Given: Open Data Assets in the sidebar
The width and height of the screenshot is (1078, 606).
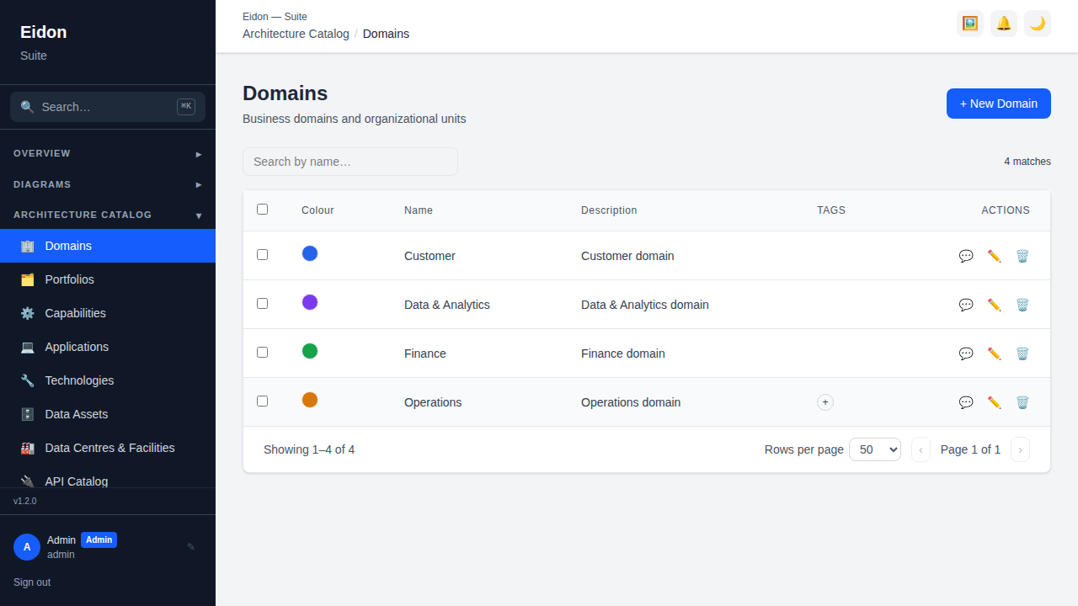Looking at the screenshot, I should 108,414.
